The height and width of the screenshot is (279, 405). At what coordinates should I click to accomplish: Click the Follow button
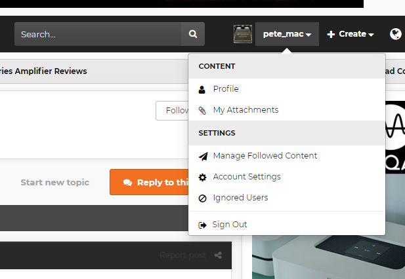point(172,111)
